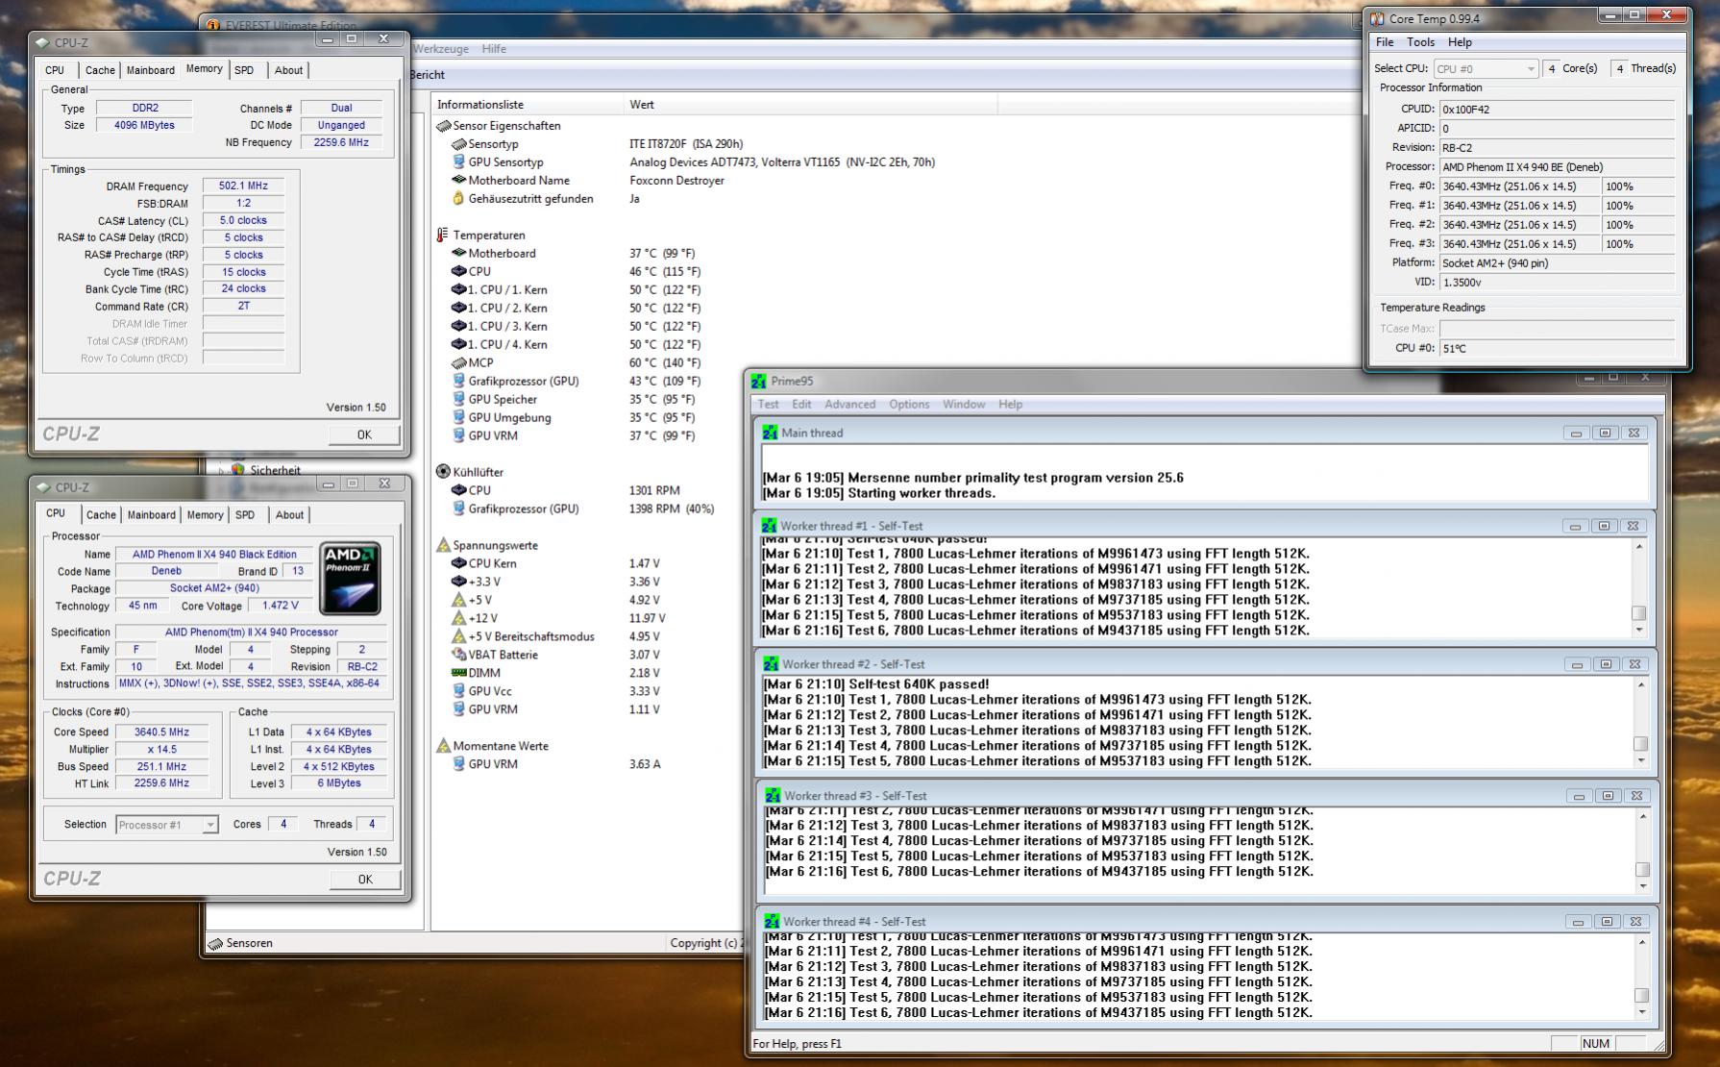1720x1067 pixels.
Task: Click the Core Temp title bar icon
Action: [1377, 18]
